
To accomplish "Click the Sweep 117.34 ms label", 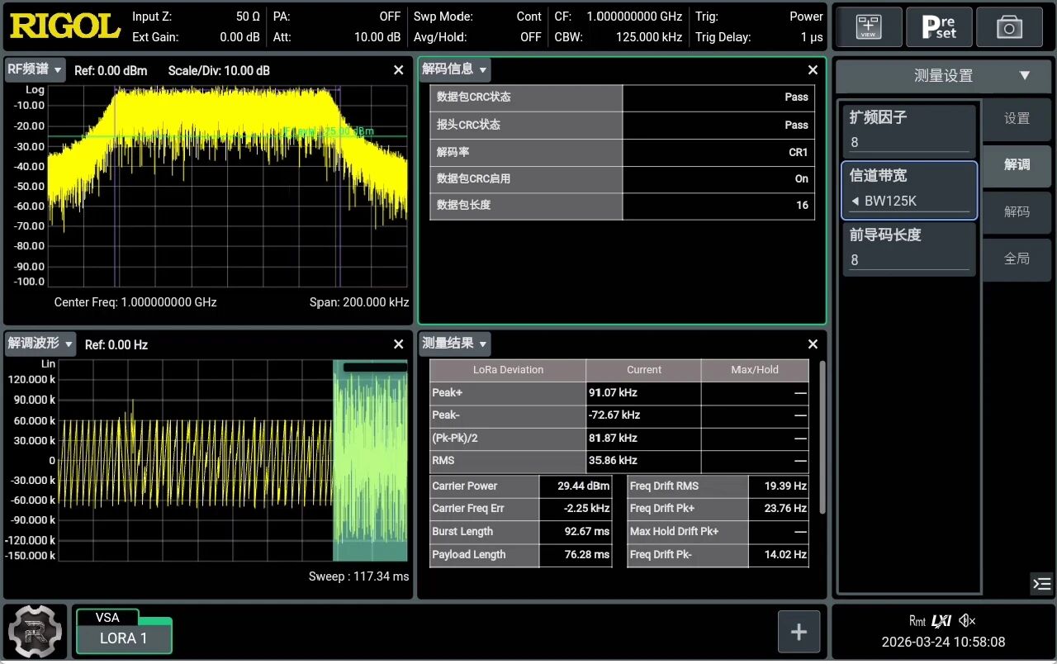I will (x=358, y=576).
